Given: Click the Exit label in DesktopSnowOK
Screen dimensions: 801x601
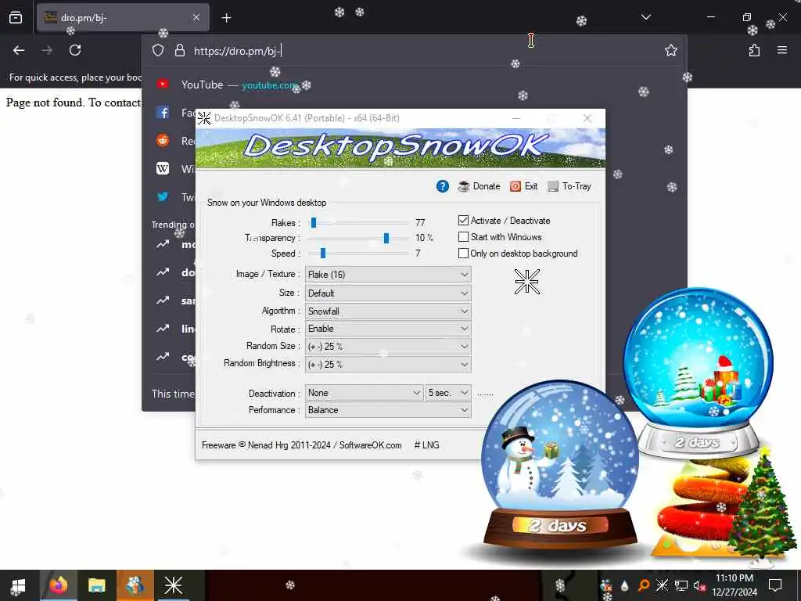Looking at the screenshot, I should (531, 186).
